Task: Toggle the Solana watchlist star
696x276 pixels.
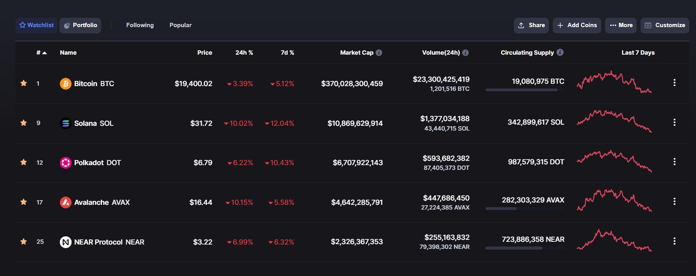Action: click(24, 123)
